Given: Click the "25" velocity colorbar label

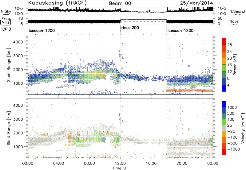Looking at the screenshot, I should click(x=230, y=126).
